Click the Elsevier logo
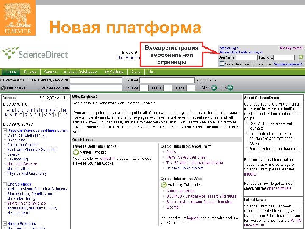The image size is (305, 229). 18,18
